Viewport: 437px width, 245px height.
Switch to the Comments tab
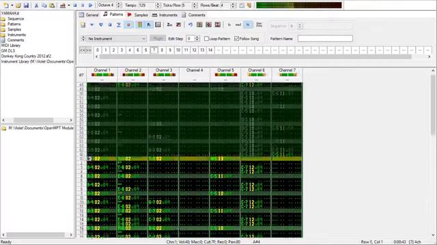point(194,15)
